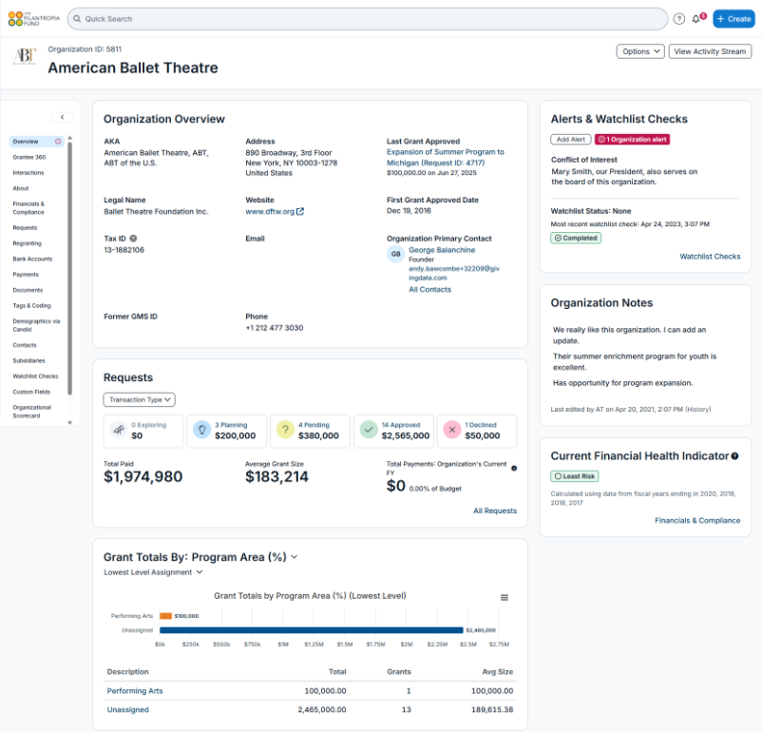762x732 pixels.
Task: Click the Quick Search field
Action: (x=368, y=19)
